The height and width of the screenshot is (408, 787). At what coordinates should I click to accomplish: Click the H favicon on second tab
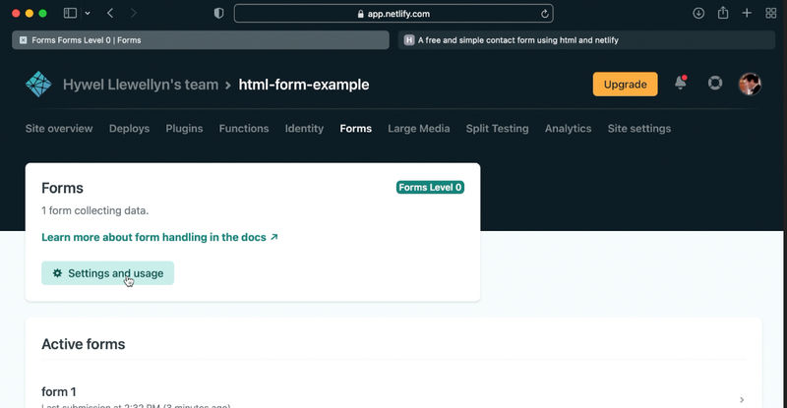[409, 40]
